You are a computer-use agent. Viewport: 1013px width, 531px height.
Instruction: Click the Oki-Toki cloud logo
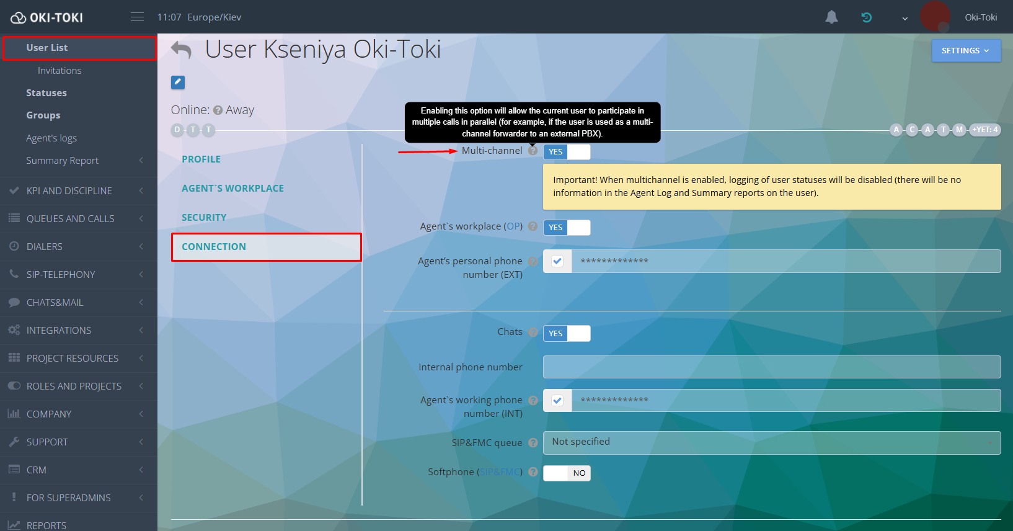click(x=47, y=17)
